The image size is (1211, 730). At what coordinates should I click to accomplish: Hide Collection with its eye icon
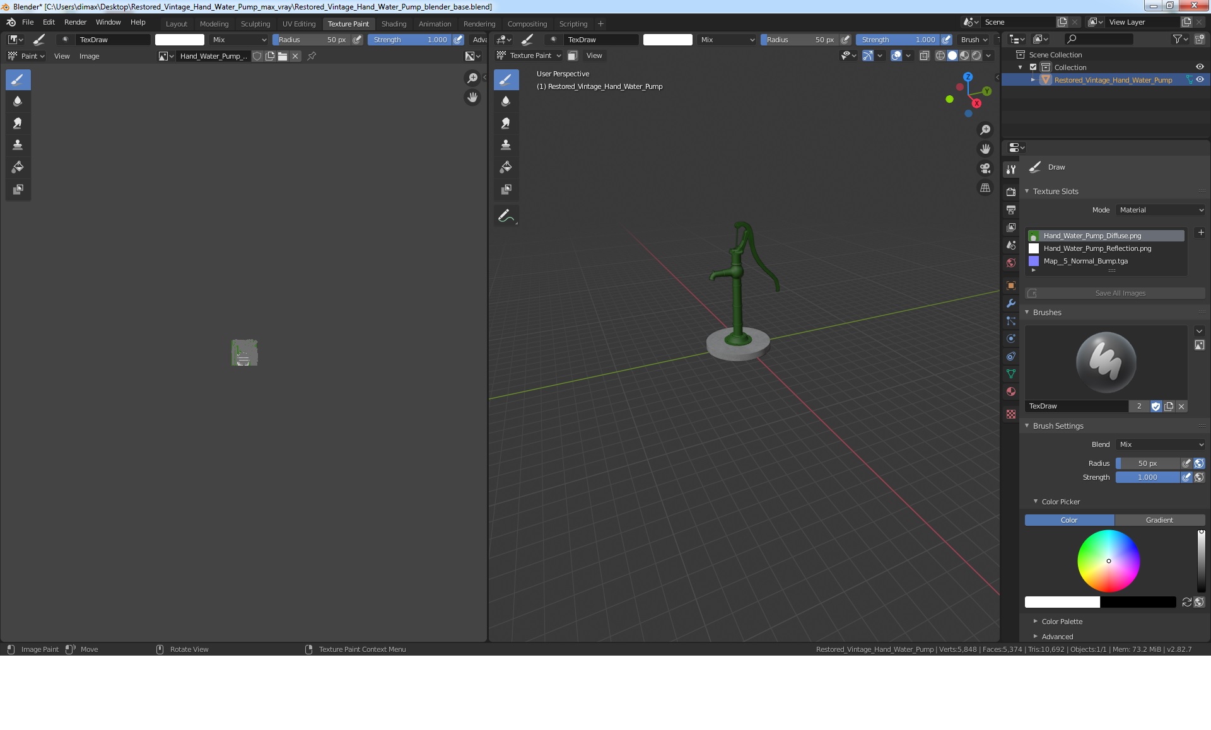click(x=1200, y=67)
